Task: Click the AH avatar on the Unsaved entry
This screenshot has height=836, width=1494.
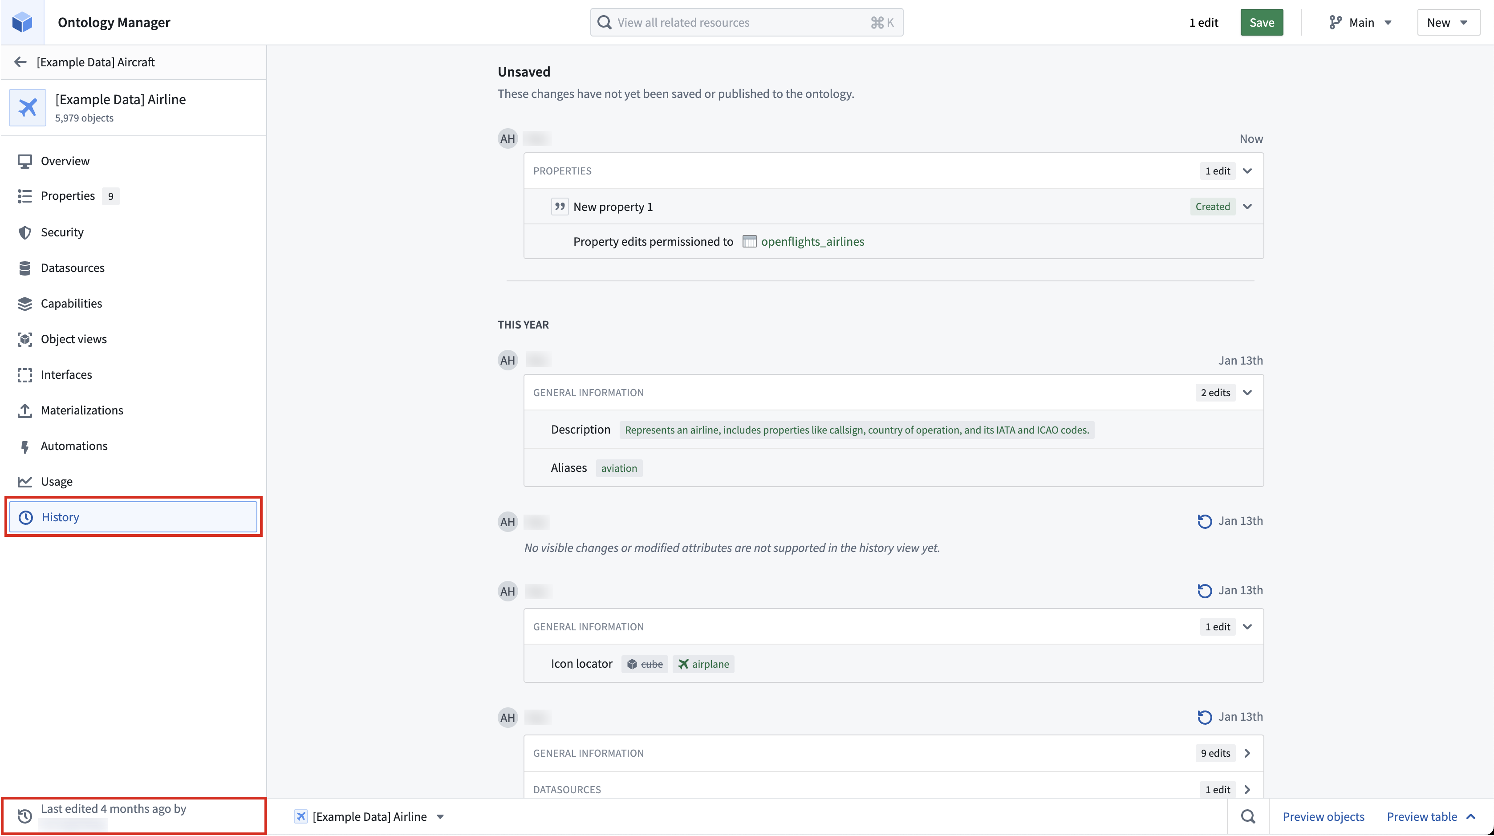Action: click(507, 138)
